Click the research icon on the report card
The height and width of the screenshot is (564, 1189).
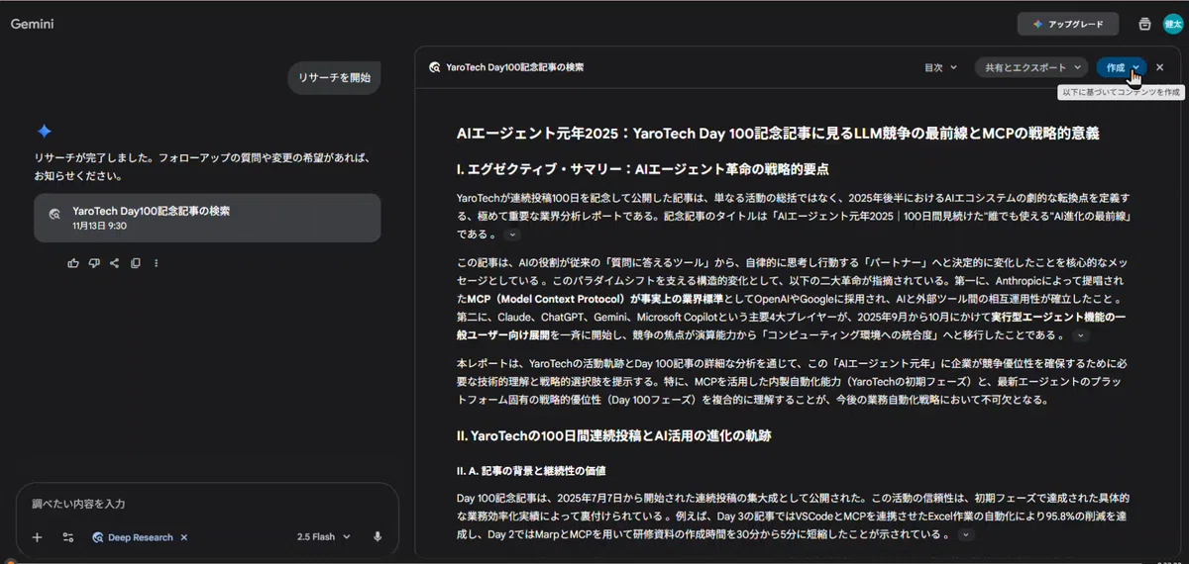click(x=55, y=212)
